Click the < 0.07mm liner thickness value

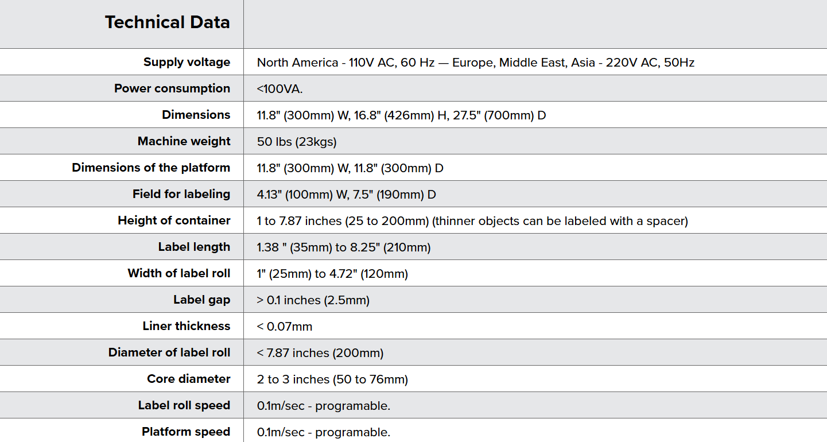click(285, 327)
